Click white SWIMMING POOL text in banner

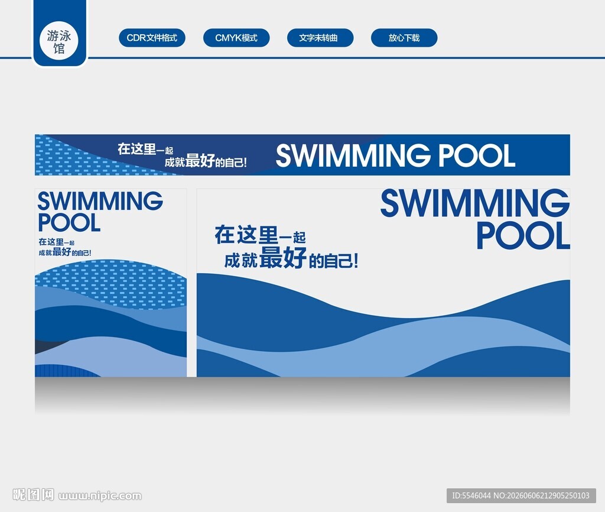tap(395, 155)
